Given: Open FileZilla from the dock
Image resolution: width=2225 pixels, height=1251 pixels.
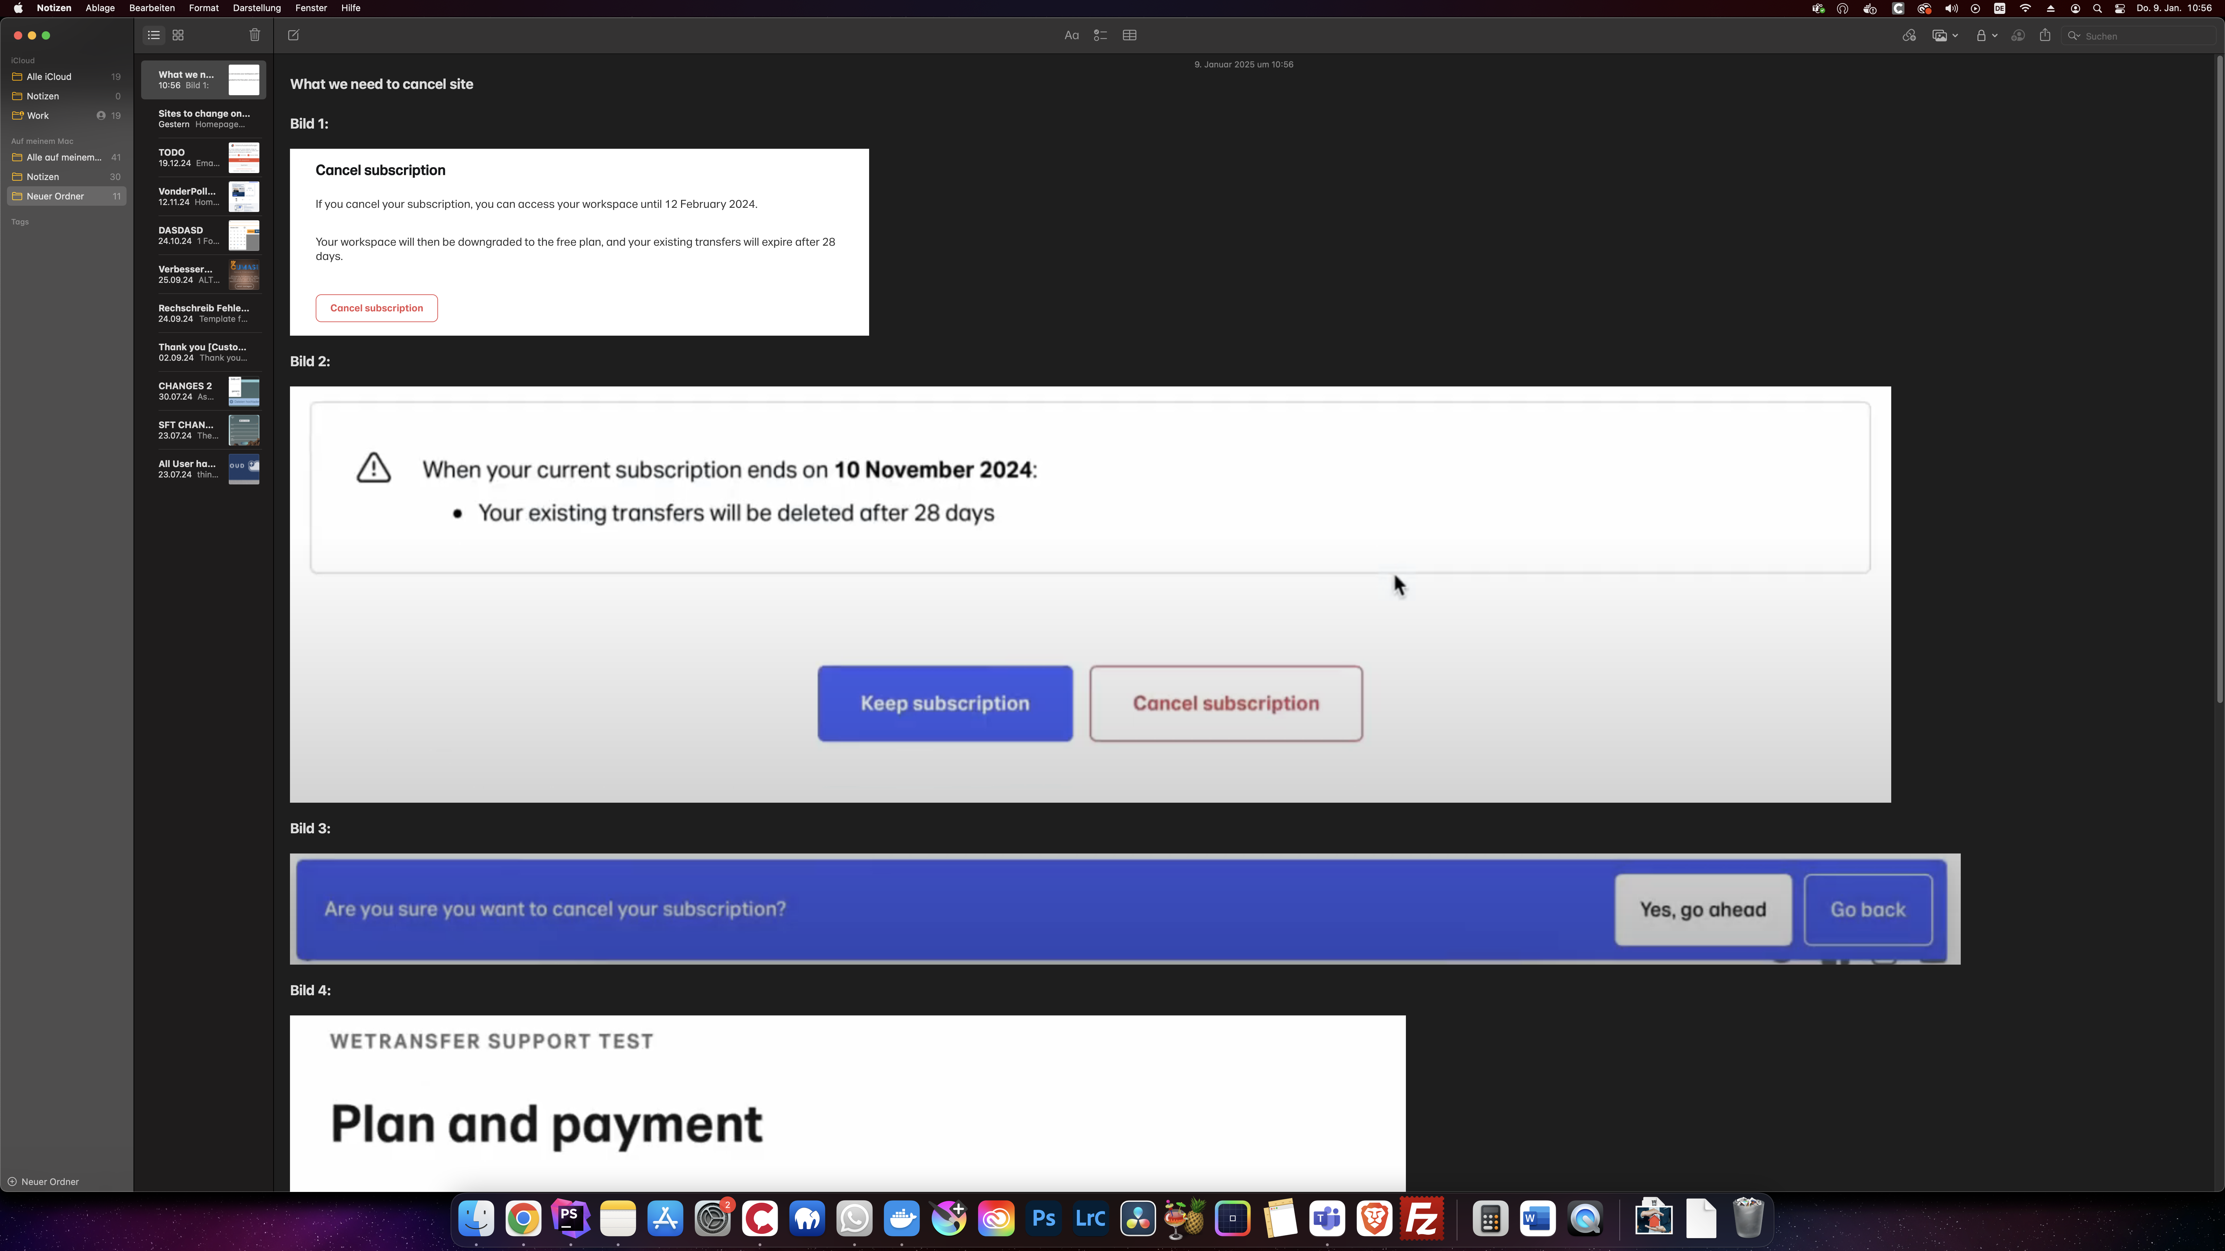Looking at the screenshot, I should 1422,1219.
